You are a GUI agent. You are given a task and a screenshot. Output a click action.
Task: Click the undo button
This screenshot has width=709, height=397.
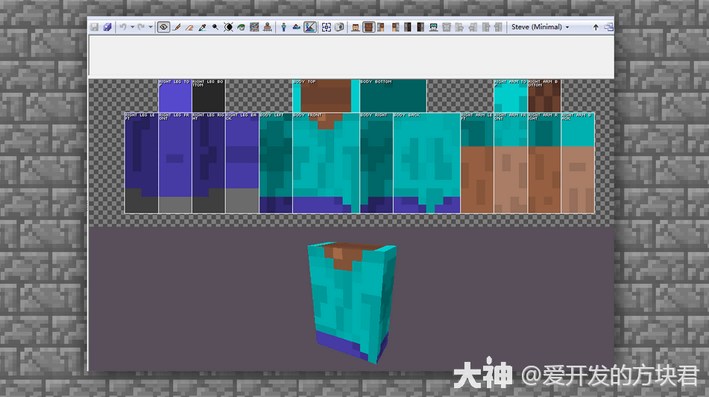click(123, 27)
